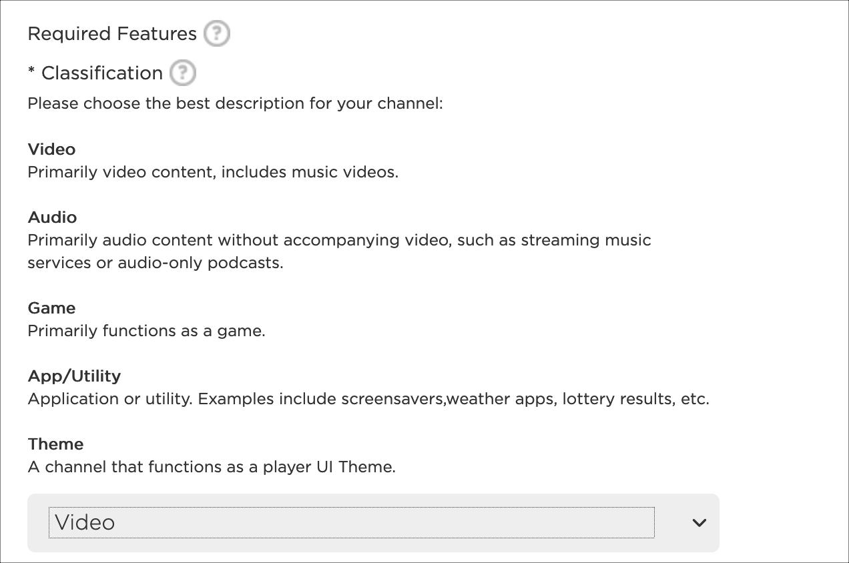Click the 'Primarily video content' description
Image resolution: width=849 pixels, height=563 pixels.
point(213,172)
